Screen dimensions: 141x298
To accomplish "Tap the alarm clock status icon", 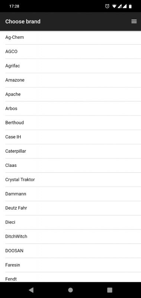I will point(107,6).
